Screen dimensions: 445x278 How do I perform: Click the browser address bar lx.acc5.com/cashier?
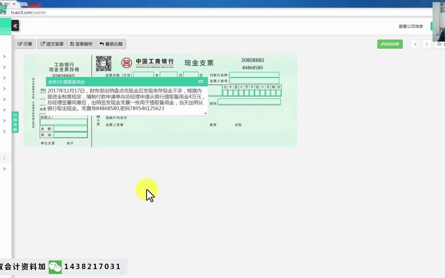28,12
